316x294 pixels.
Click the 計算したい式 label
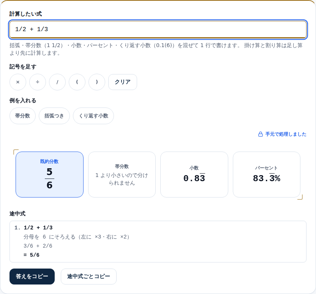[x=25, y=14]
